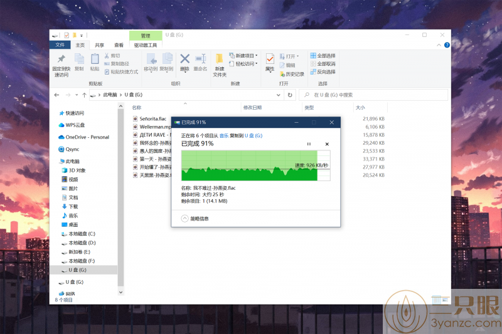502x334 pixels.
Task: Click Move to (移动到) icon
Action: [151, 59]
